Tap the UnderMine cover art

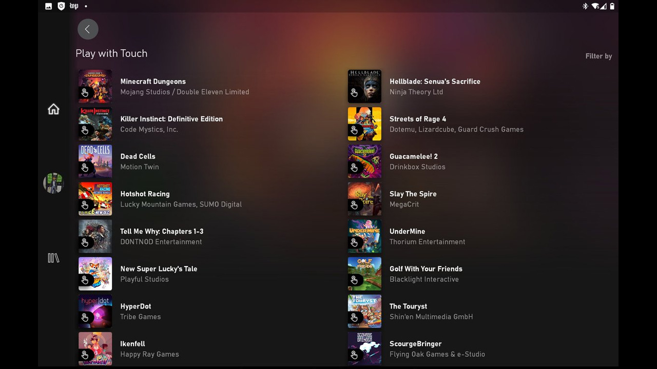(364, 236)
